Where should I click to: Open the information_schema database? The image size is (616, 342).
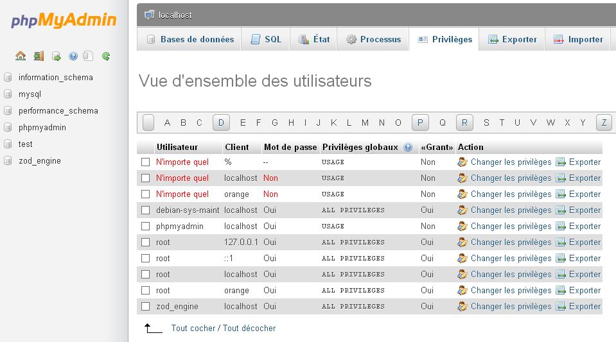(56, 78)
